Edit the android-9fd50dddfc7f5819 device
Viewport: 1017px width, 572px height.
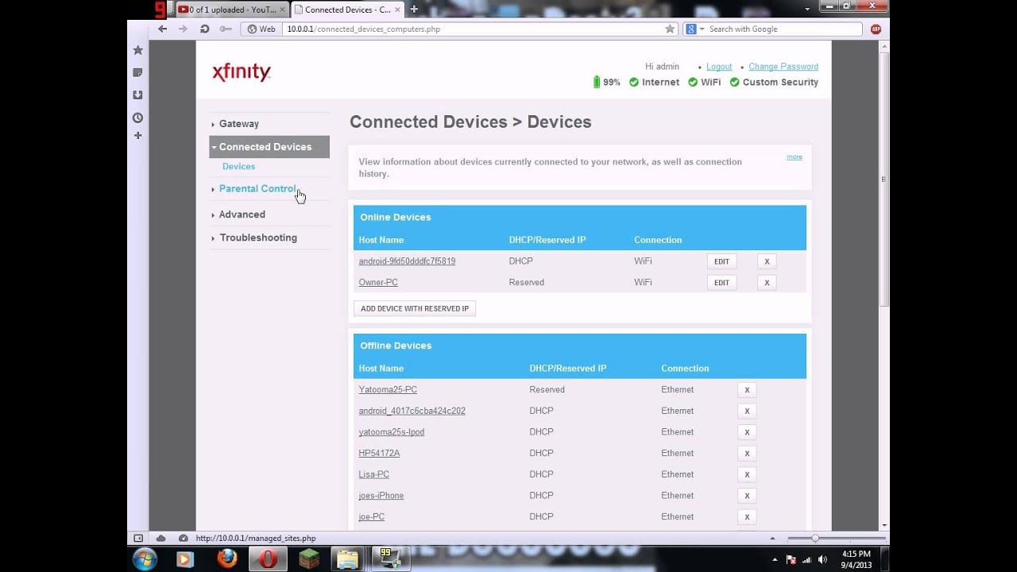click(721, 261)
